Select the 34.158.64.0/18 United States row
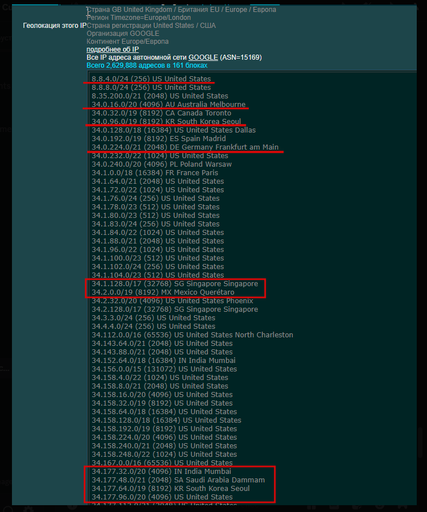The image size is (427, 512). [165, 412]
